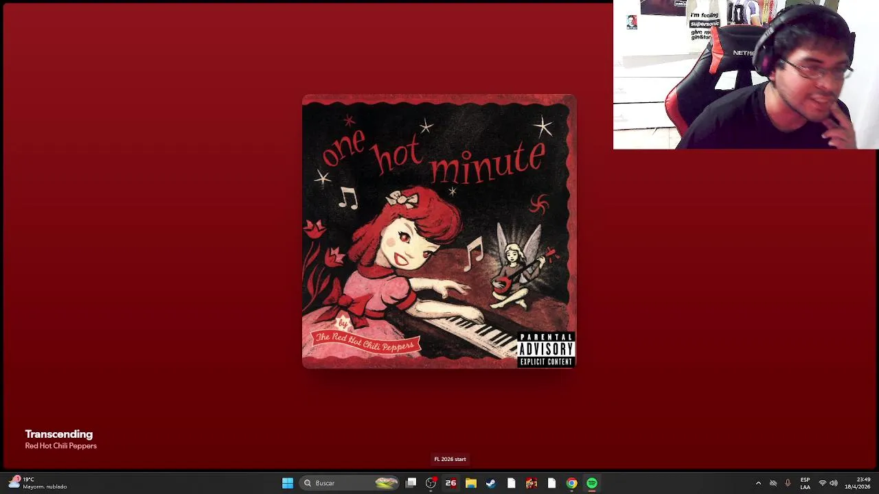Click the webcam overlay in the corner

click(746, 74)
